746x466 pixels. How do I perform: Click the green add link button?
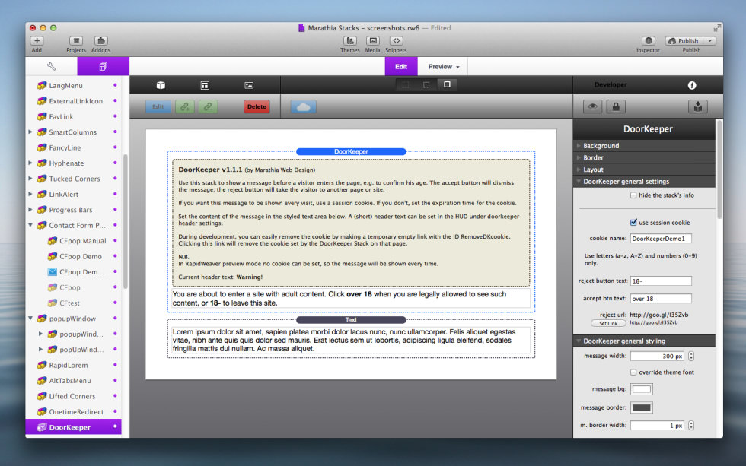tap(184, 107)
